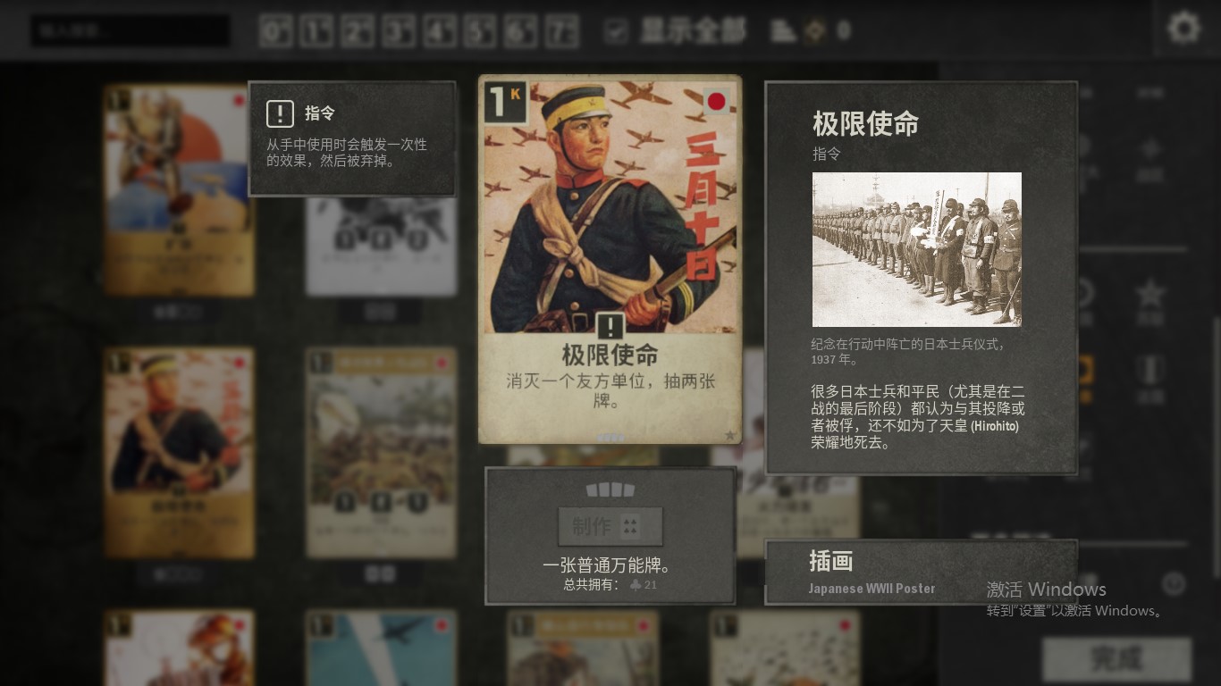Click the smiley face icon
This screenshot has height=686, width=1221.
click(x=1174, y=584)
